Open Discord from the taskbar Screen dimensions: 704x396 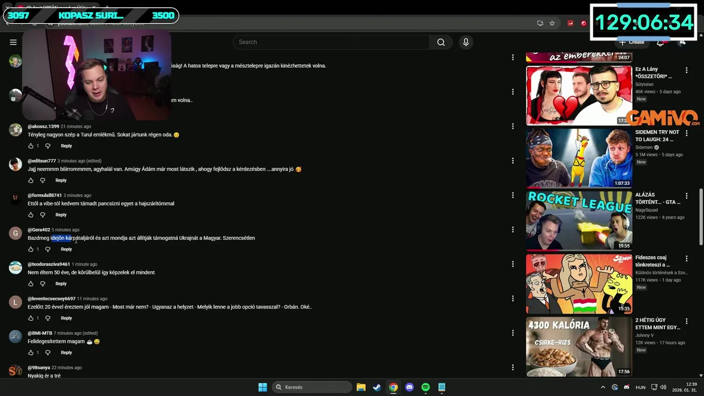click(x=409, y=387)
